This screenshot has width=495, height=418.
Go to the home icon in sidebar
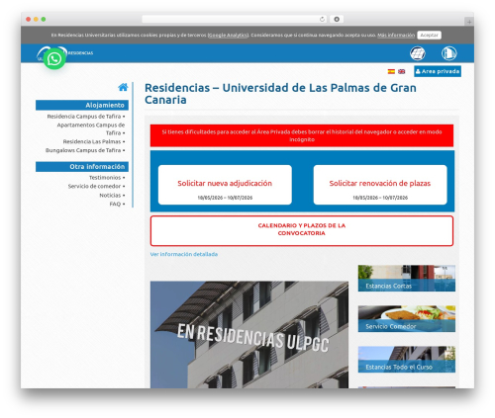click(123, 87)
